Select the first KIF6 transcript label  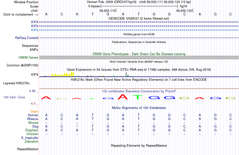[35, 22]
